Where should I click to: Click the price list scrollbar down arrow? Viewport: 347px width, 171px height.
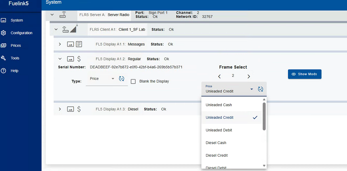click(264, 166)
